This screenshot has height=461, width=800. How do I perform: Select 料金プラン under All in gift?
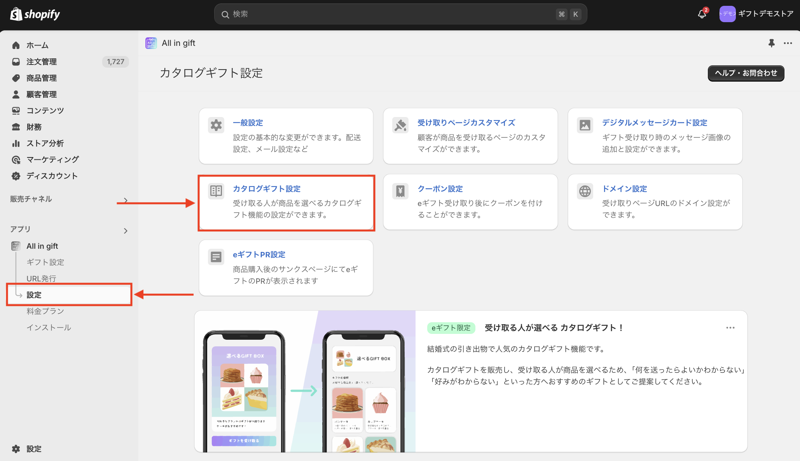pyautogui.click(x=45, y=311)
